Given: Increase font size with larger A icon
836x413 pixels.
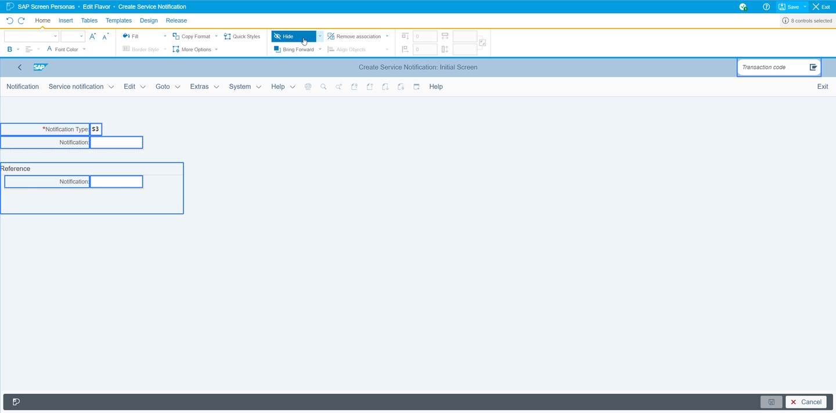Looking at the screenshot, I should 93,36.
